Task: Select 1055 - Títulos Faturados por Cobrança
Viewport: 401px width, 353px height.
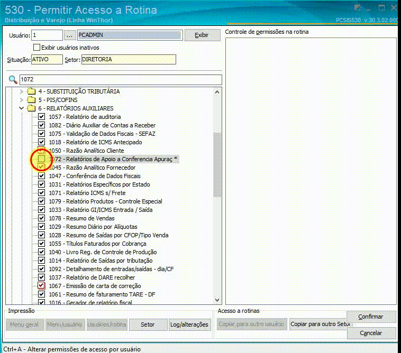Action: tap(98, 244)
